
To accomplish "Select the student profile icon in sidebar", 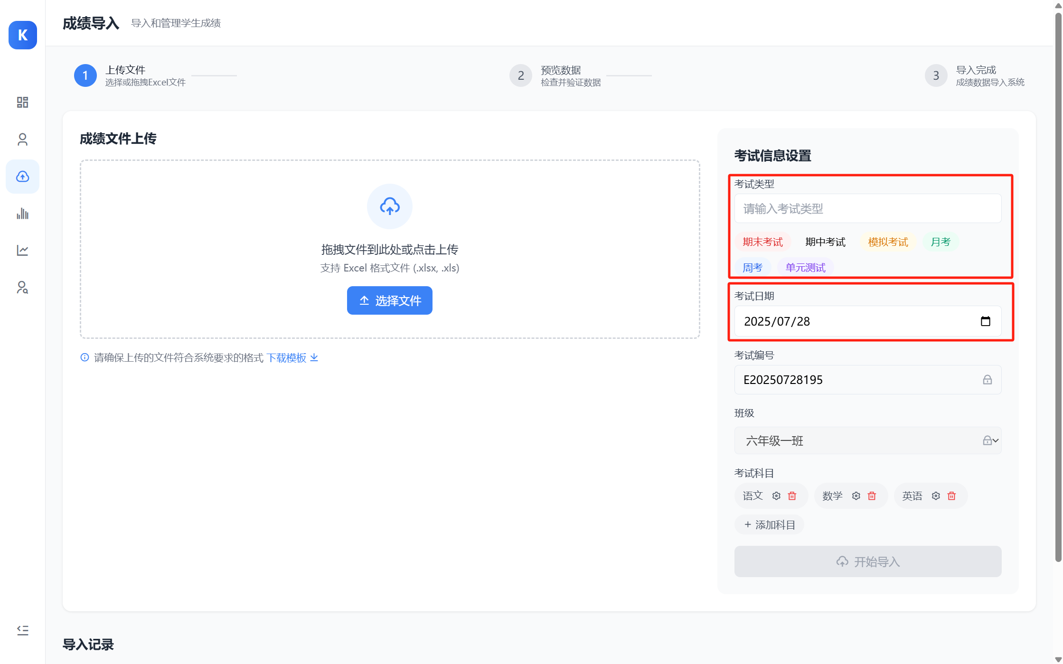I will pyautogui.click(x=22, y=139).
